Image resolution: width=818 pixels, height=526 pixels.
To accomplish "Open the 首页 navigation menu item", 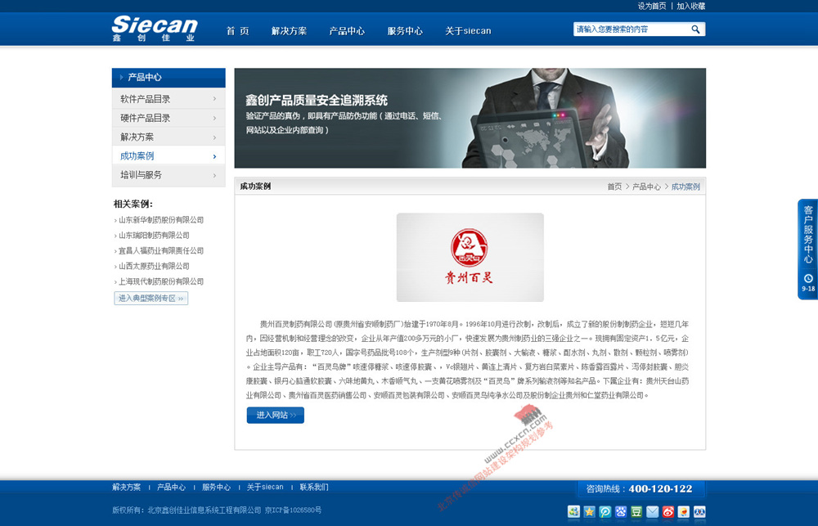I will (238, 29).
